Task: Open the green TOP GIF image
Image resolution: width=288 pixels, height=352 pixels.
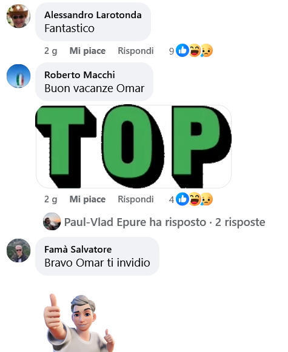Action: [133, 147]
